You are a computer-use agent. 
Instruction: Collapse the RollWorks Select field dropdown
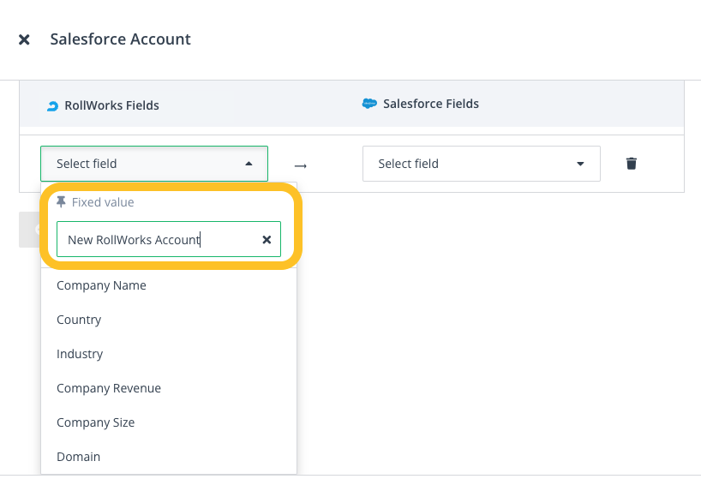[249, 164]
